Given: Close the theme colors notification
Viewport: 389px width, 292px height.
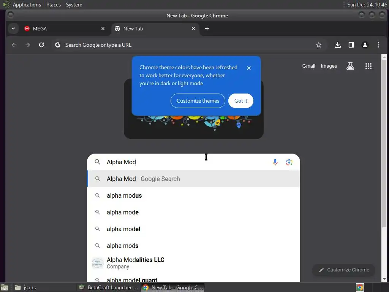Looking at the screenshot, I should click(x=248, y=68).
